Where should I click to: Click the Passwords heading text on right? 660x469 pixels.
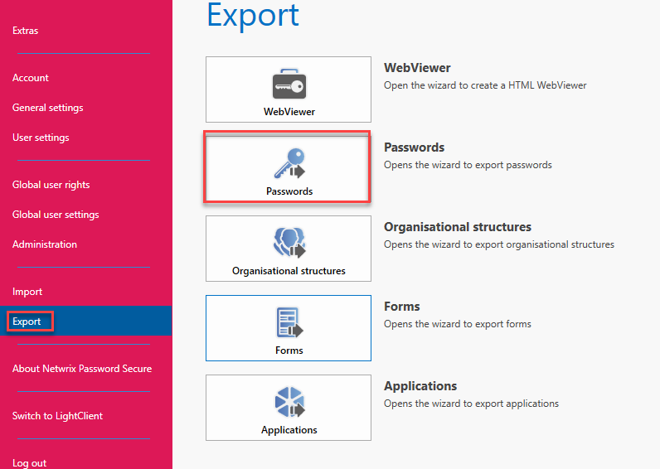pos(415,147)
